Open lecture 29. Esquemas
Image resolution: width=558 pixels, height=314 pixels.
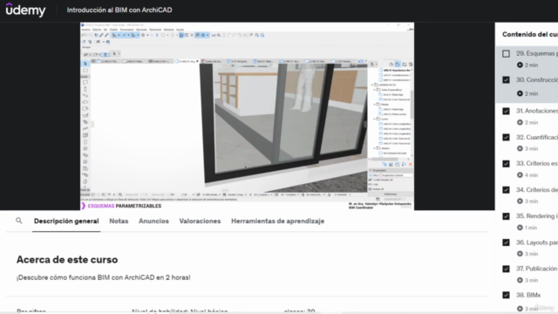coord(537,53)
